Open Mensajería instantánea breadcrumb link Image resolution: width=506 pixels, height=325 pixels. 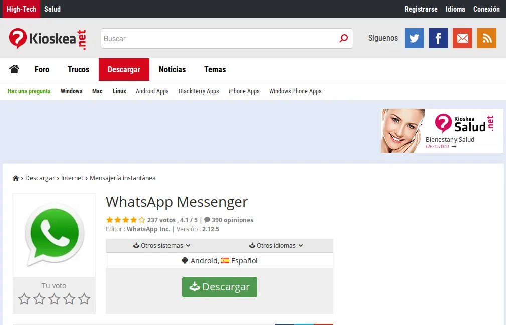123,178
